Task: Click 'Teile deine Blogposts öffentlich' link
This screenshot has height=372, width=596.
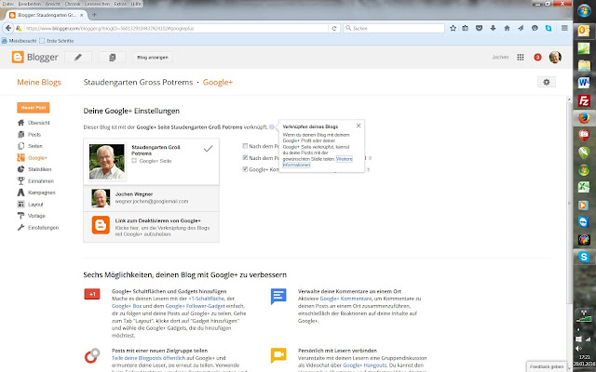Action: (x=149, y=358)
